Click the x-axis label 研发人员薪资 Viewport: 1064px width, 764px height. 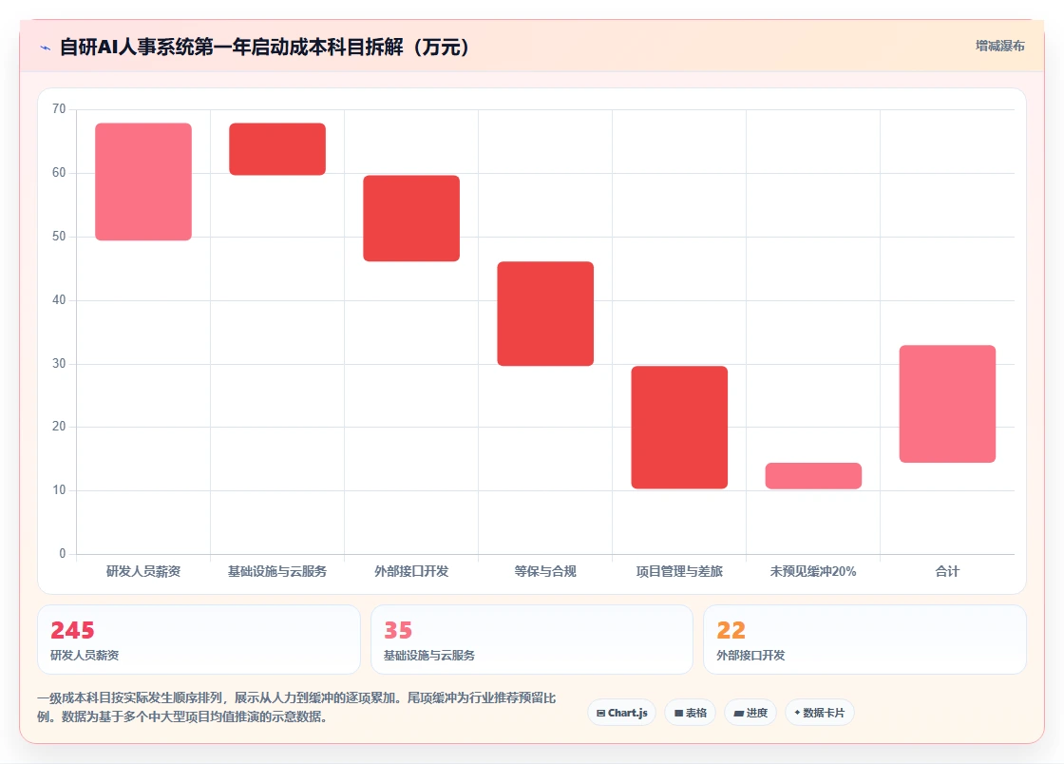click(x=143, y=571)
